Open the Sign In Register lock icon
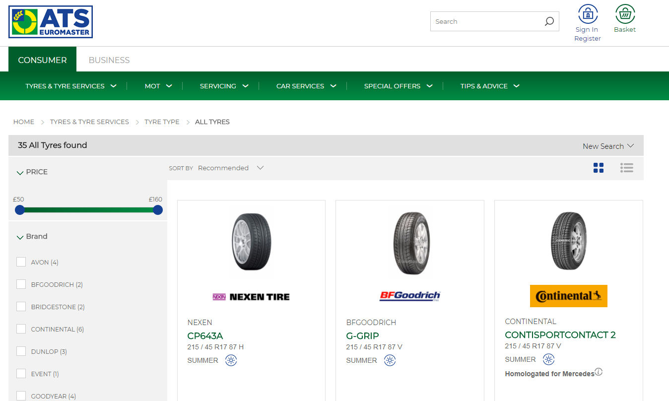669x401 pixels. point(588,14)
